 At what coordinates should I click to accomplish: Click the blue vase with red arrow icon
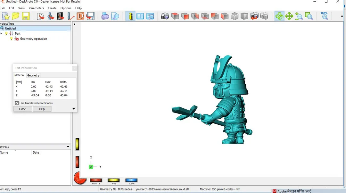[51, 16]
